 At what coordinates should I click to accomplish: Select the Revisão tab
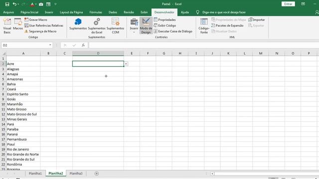click(129, 12)
